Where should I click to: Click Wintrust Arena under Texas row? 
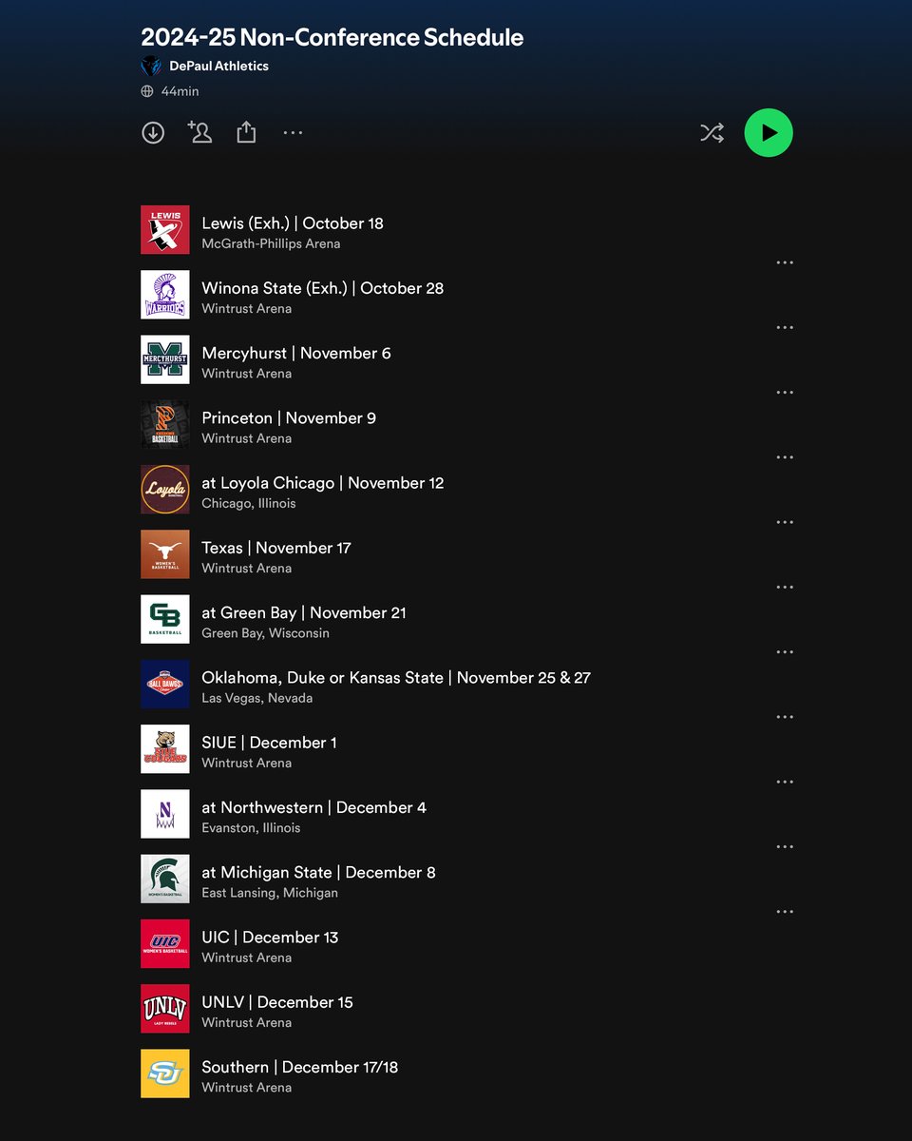247,568
